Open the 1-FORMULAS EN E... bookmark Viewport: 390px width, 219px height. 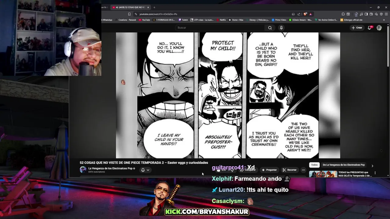(x=164, y=20)
